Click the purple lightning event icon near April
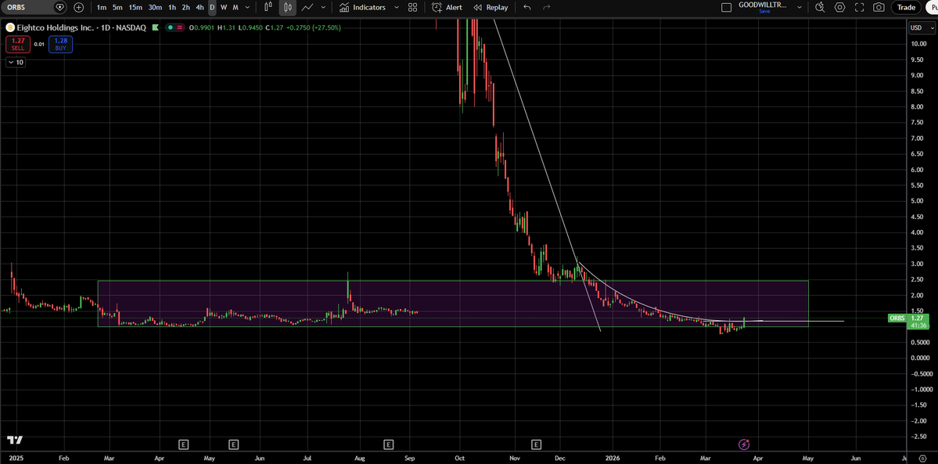Viewport: 938px width, 464px height. [x=743, y=444]
